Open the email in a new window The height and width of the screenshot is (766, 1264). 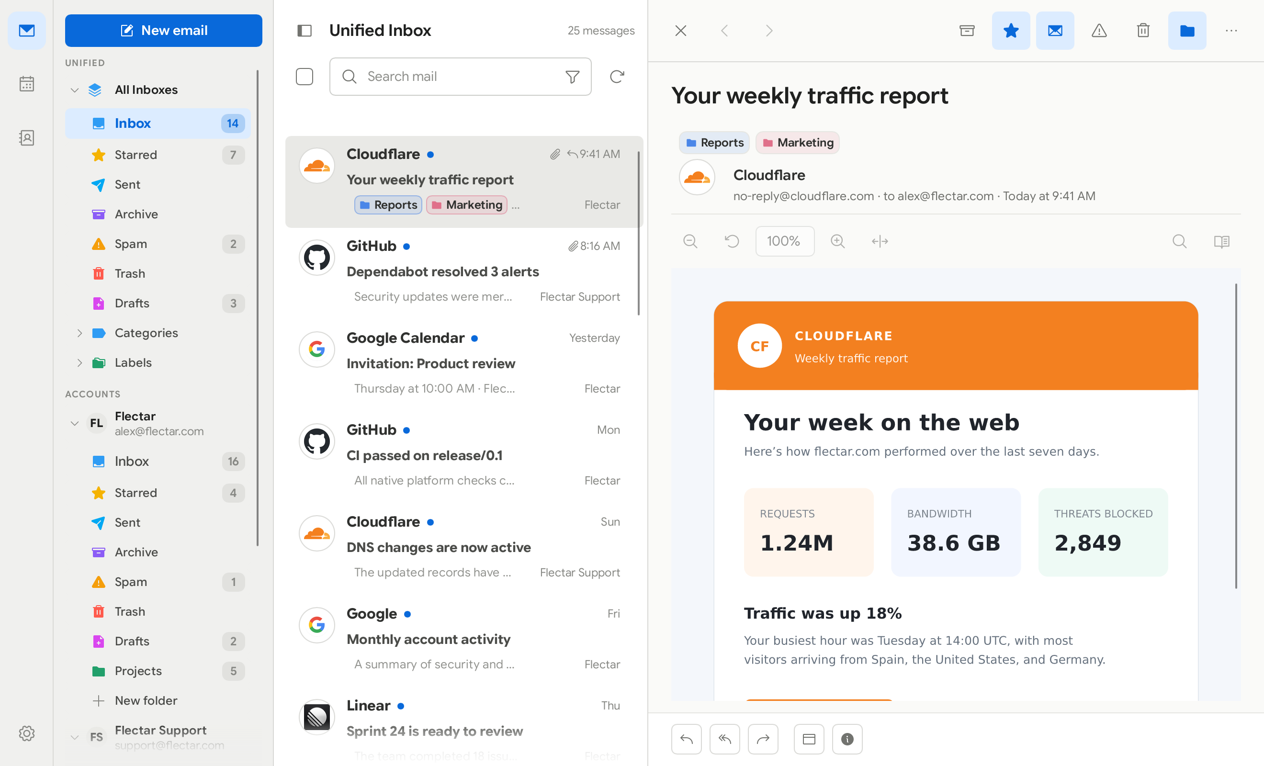tap(809, 739)
